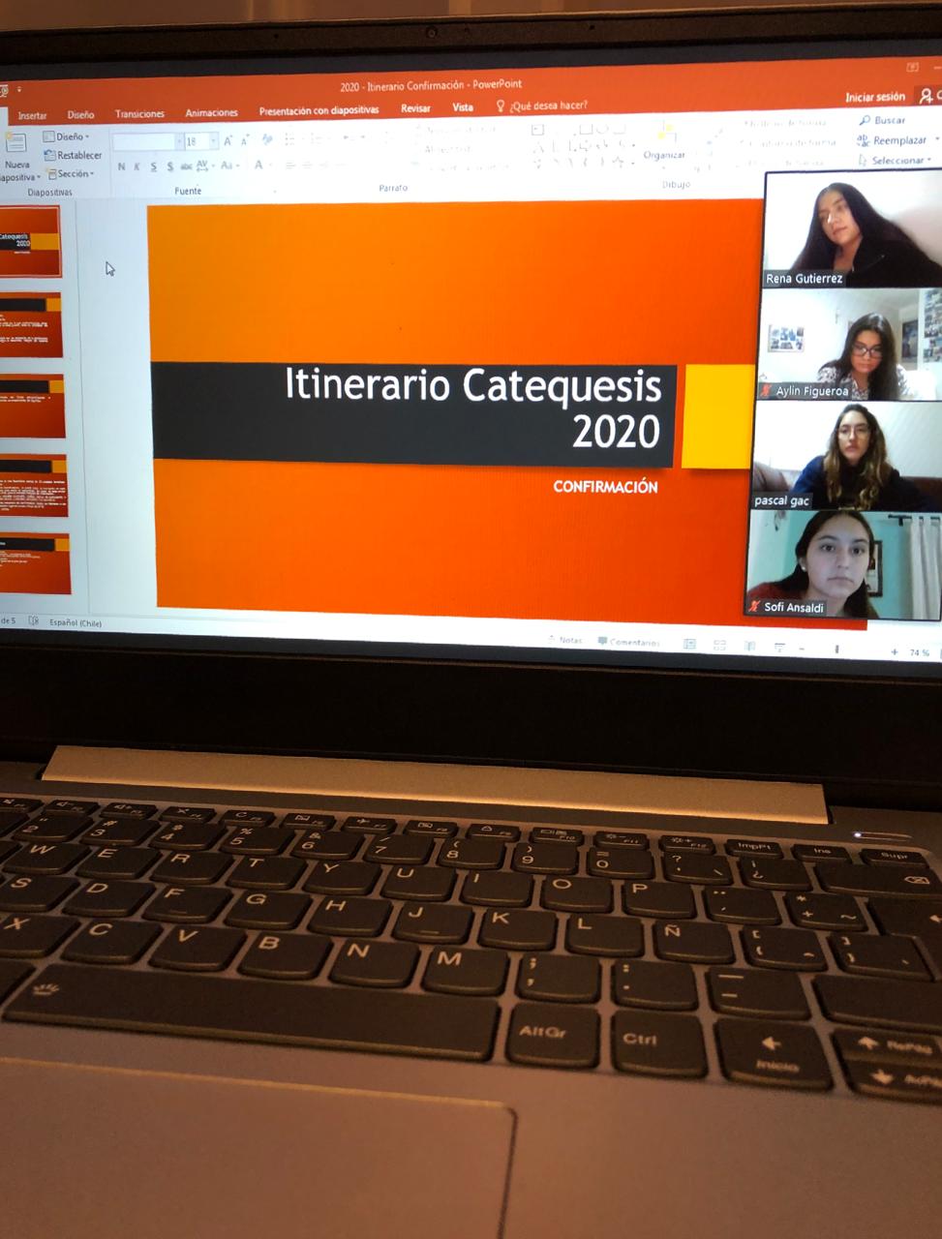Apply bold with the N button
This screenshot has width=942, height=1239.
tap(121, 167)
